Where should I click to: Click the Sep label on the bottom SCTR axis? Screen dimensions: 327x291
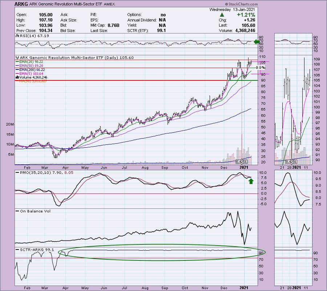165,288
